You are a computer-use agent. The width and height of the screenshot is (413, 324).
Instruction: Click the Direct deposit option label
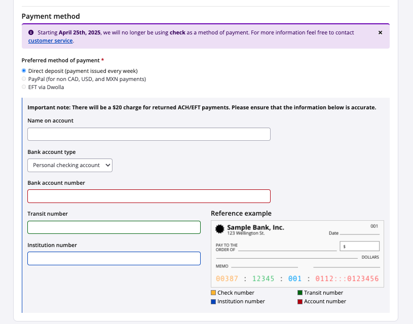(x=83, y=71)
